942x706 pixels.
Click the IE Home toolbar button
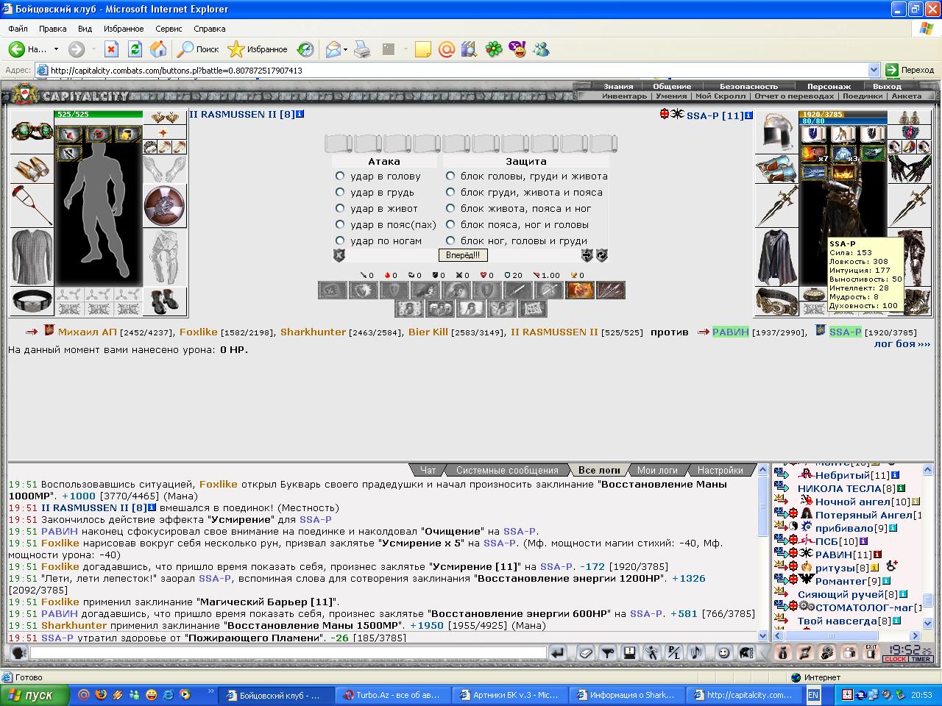[158, 49]
